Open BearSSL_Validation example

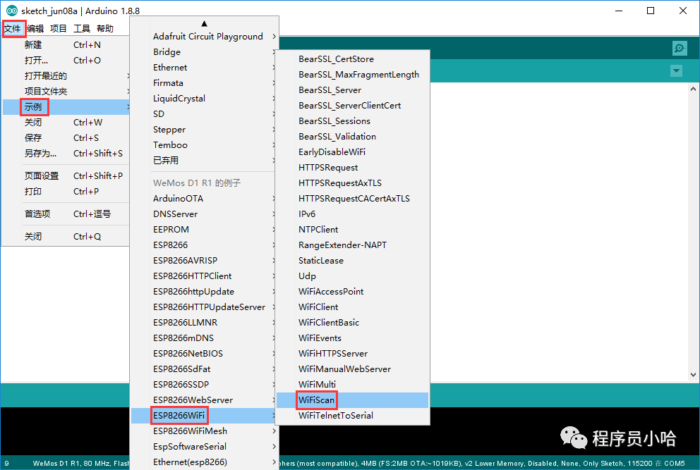337,137
